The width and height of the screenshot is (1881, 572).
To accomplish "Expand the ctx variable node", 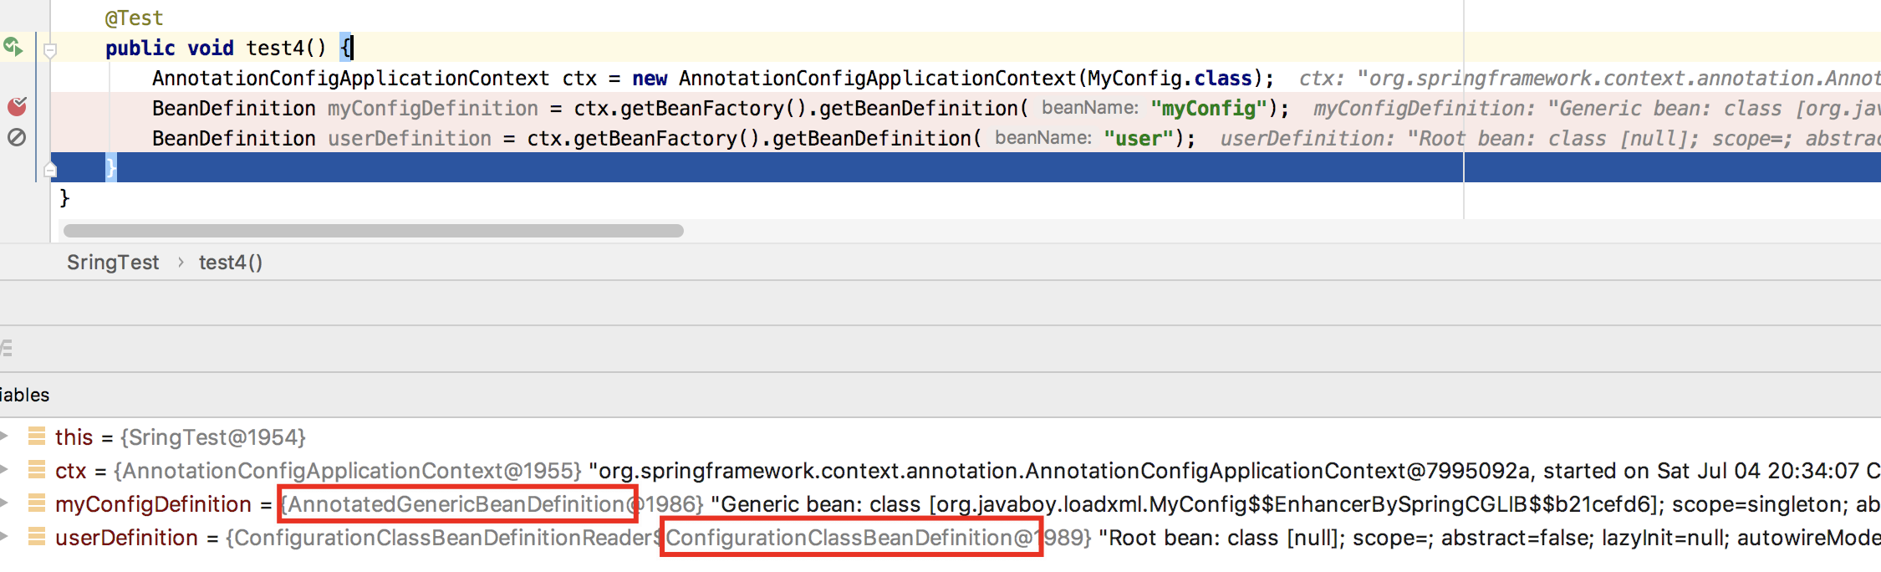I will click(x=4, y=470).
